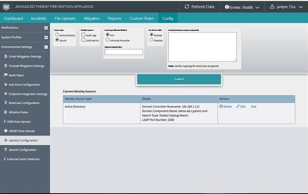Click the Identity Configuration icon
Screen dimensions: 308x194
pos(6,140)
